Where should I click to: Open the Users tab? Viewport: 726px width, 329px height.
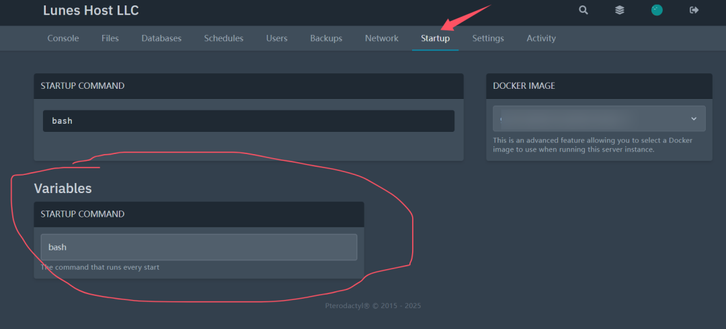(277, 38)
